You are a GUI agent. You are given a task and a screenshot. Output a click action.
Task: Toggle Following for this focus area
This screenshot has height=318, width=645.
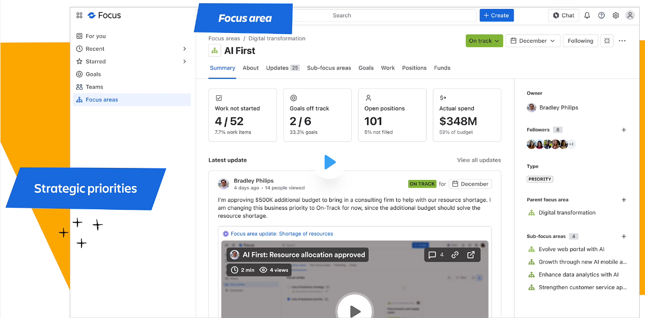pyautogui.click(x=580, y=40)
